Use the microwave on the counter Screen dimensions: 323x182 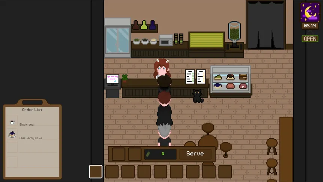[166, 41]
